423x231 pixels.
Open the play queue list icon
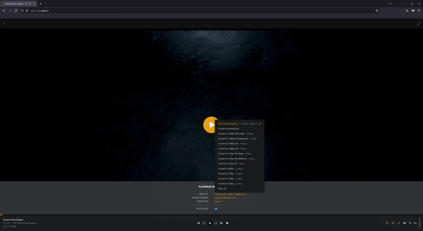(x=410, y=223)
